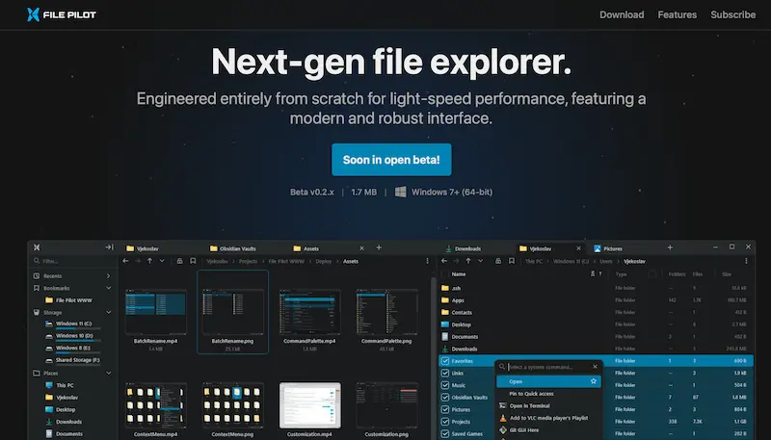
Task: Collapse the sidebar with the arrow-to-bar icon
Action: [x=109, y=247]
